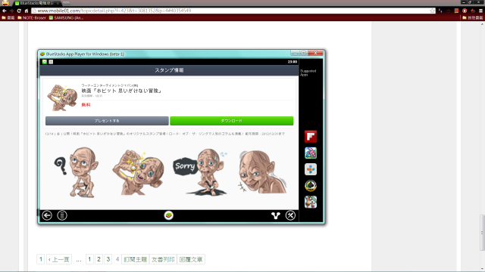This screenshot has height=272, width=485.
Task: Click the Gollum sticker pack thumbnail
Action: (x=62, y=97)
